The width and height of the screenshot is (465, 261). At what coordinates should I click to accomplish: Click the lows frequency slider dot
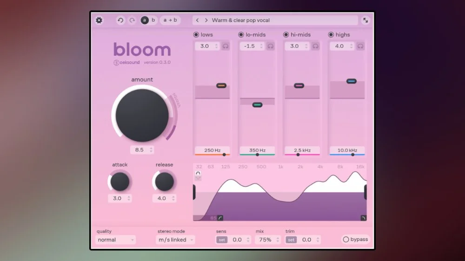click(224, 155)
